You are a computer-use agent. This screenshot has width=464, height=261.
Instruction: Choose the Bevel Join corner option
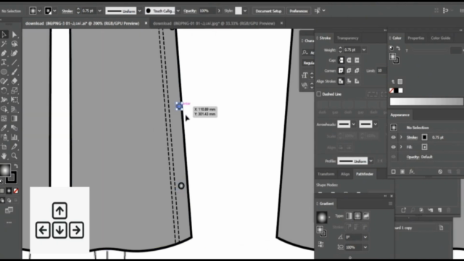pos(357,71)
